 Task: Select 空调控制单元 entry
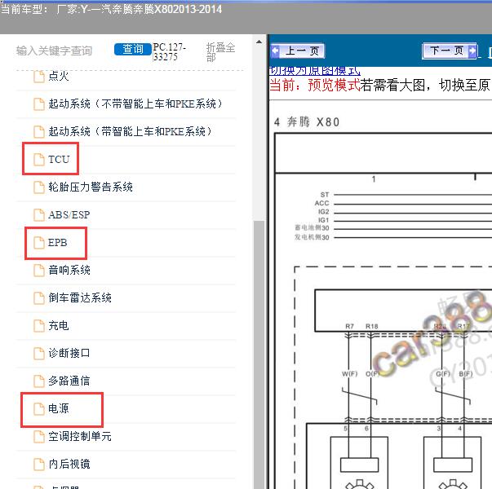coord(80,436)
